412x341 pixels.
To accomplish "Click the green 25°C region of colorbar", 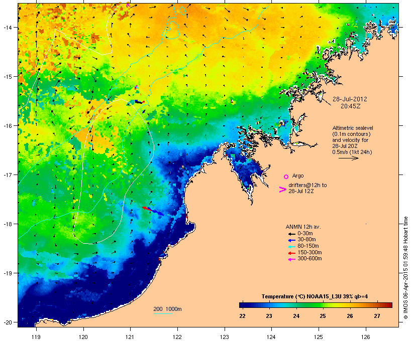I will click(x=323, y=305).
